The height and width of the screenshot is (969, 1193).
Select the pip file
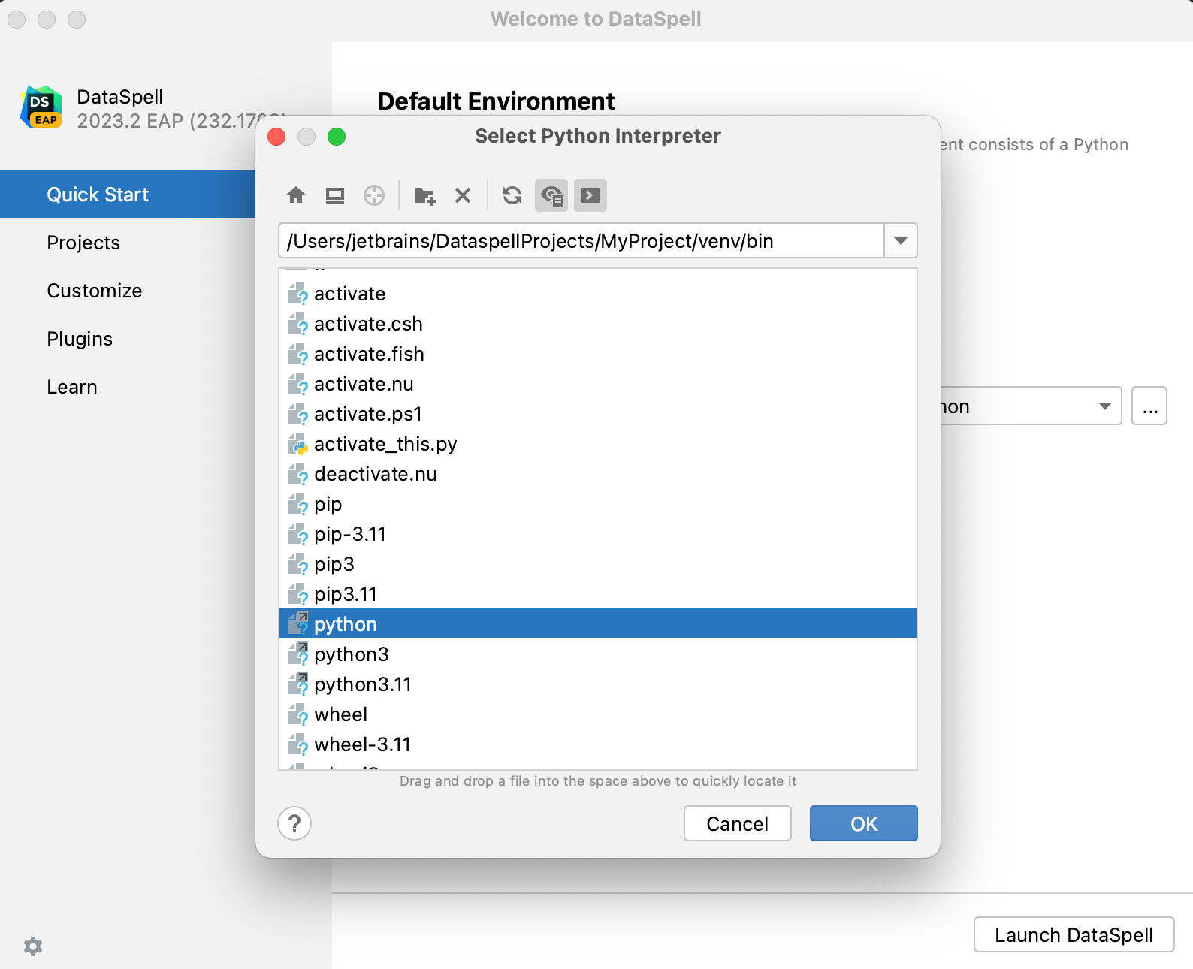point(598,504)
